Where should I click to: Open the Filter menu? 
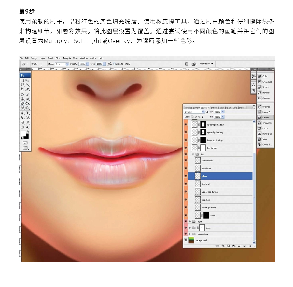pos(58,58)
